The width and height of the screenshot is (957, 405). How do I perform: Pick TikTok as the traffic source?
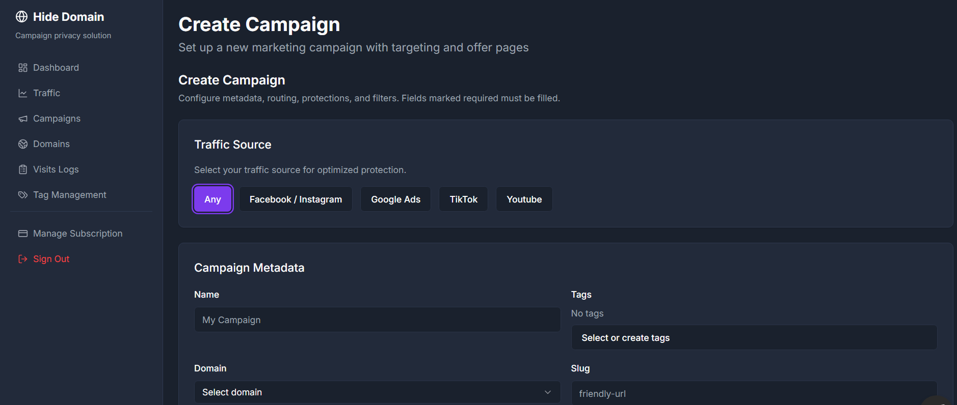[x=463, y=199]
